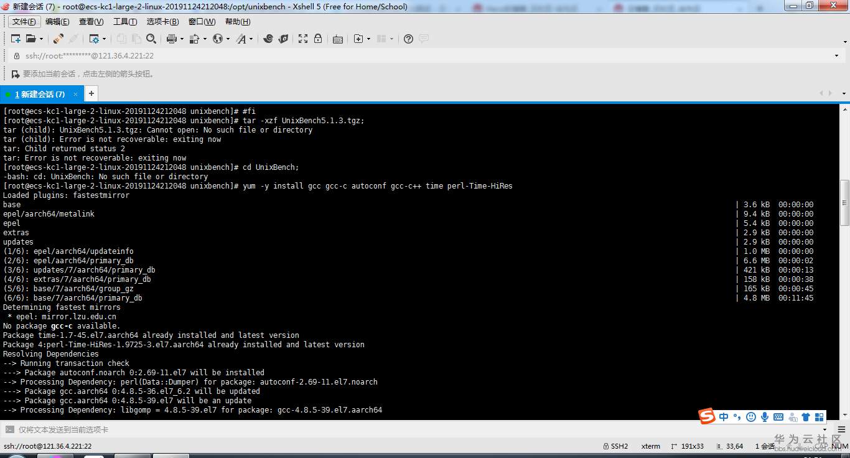Close the 新建会话 (7) tab

pyautogui.click(x=76, y=94)
